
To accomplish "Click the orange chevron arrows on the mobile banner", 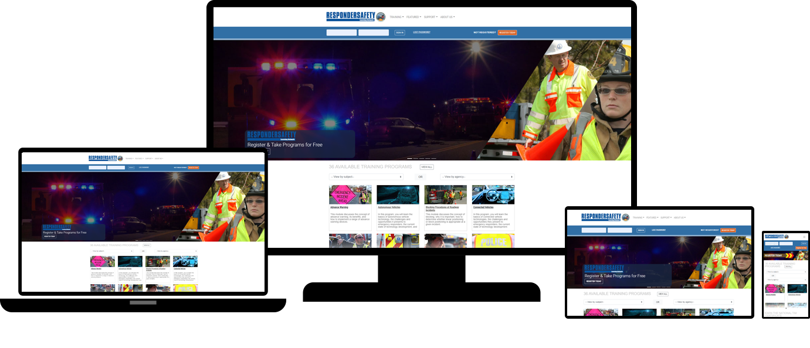I will (789, 255).
